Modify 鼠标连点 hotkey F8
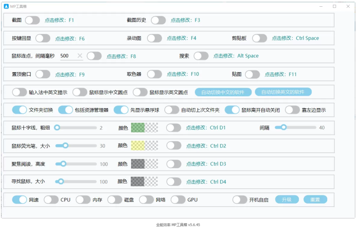This screenshot has width=358, height=227. [121, 56]
